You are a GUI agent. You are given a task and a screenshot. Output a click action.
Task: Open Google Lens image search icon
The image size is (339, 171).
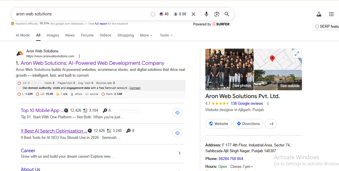(x=217, y=14)
